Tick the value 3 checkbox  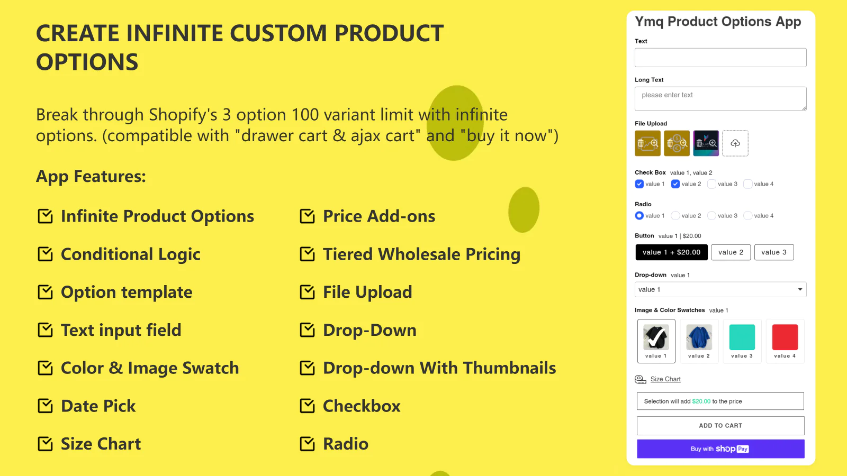point(712,184)
